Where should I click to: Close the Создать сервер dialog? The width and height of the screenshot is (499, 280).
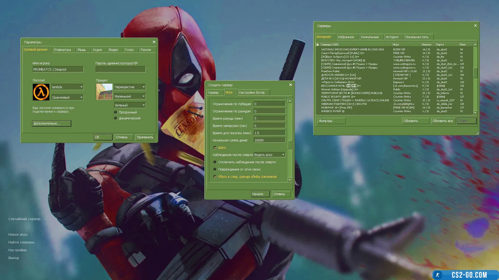[290, 85]
